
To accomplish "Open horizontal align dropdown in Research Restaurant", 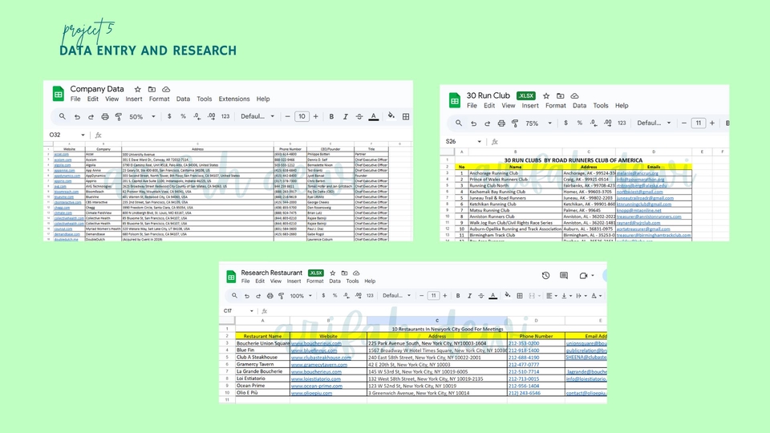I will pos(552,296).
